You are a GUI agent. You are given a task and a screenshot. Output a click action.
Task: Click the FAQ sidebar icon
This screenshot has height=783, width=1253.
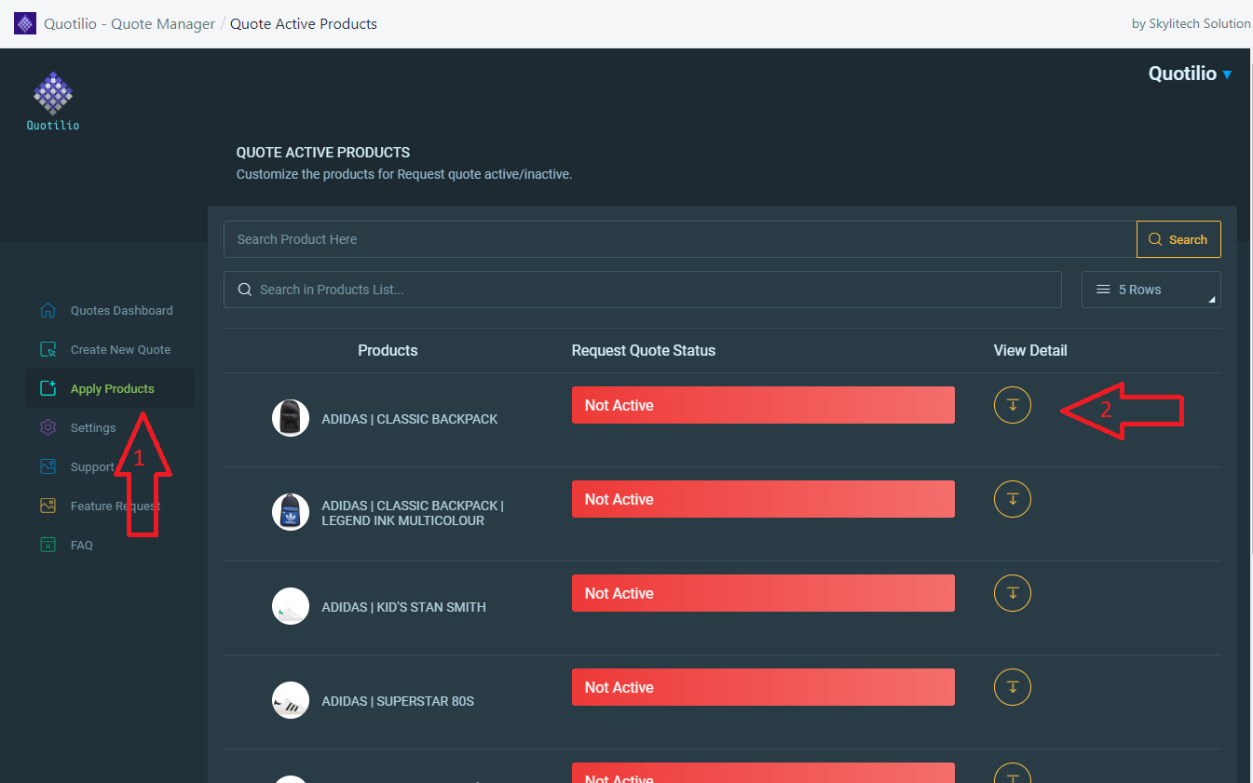[48, 545]
